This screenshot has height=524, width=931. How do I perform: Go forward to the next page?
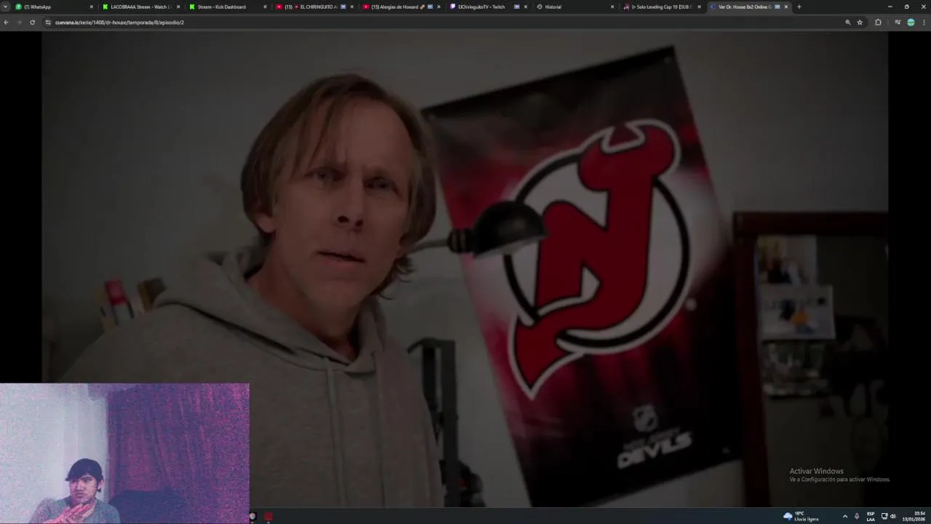19,23
